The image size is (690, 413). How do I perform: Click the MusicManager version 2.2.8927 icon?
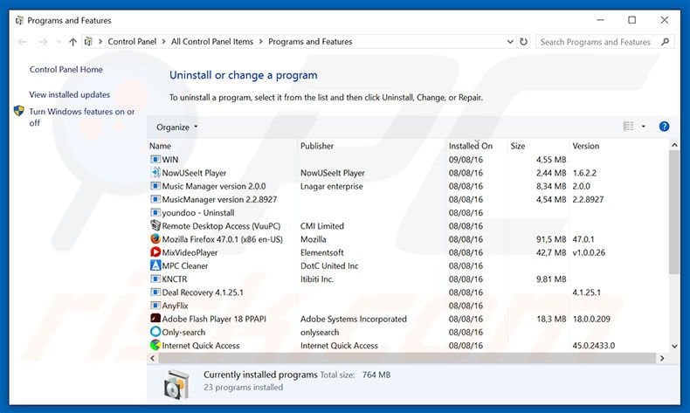155,199
